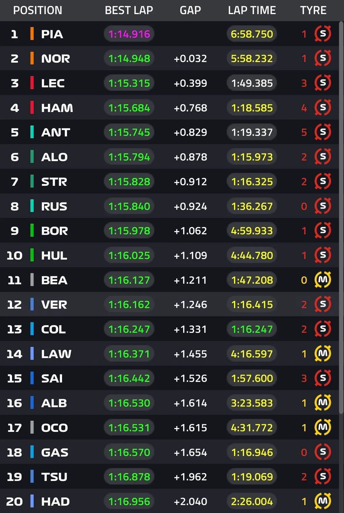Screen dimensions: 344x513
Task: Click HAD's medium tyre icon
Action: [323, 501]
